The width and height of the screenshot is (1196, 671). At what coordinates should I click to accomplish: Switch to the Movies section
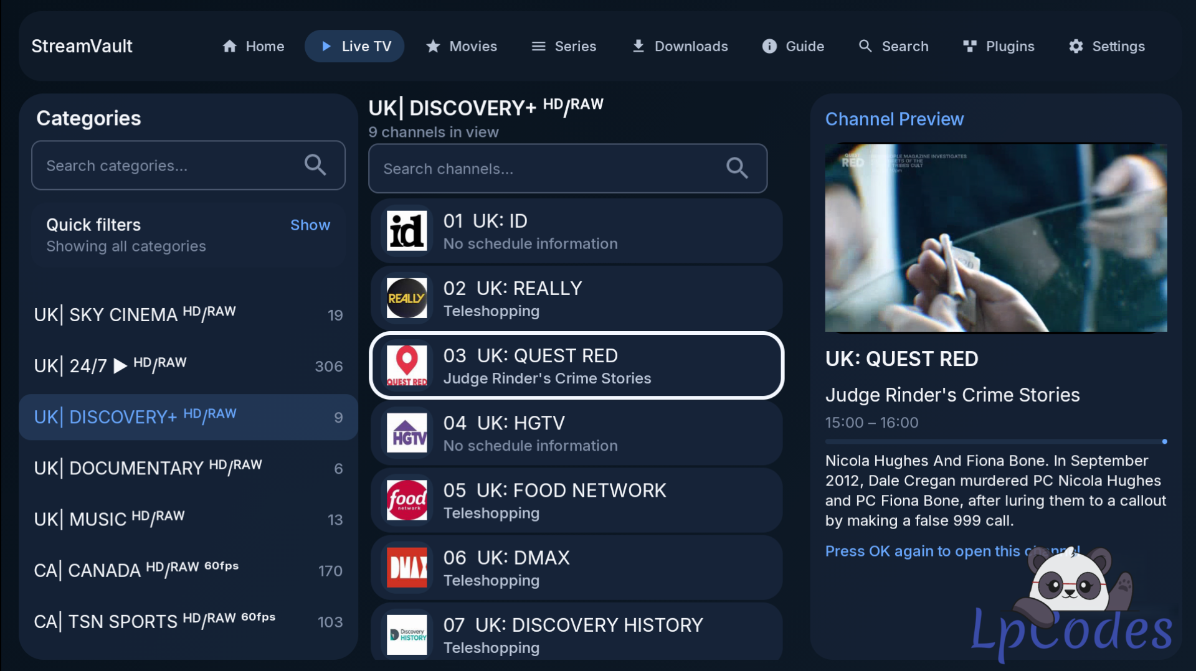[x=462, y=46]
